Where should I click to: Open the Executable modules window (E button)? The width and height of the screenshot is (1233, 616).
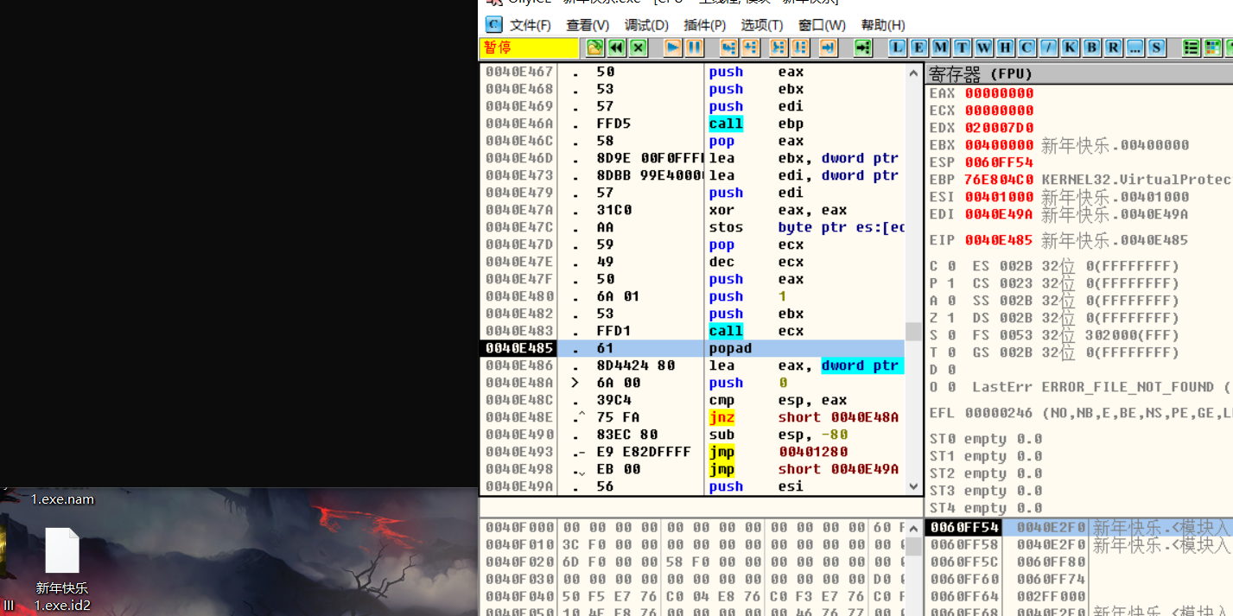tap(919, 48)
